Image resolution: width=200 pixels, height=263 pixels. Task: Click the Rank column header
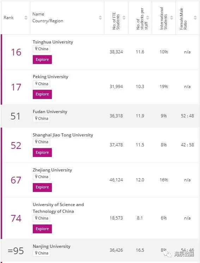(8, 18)
